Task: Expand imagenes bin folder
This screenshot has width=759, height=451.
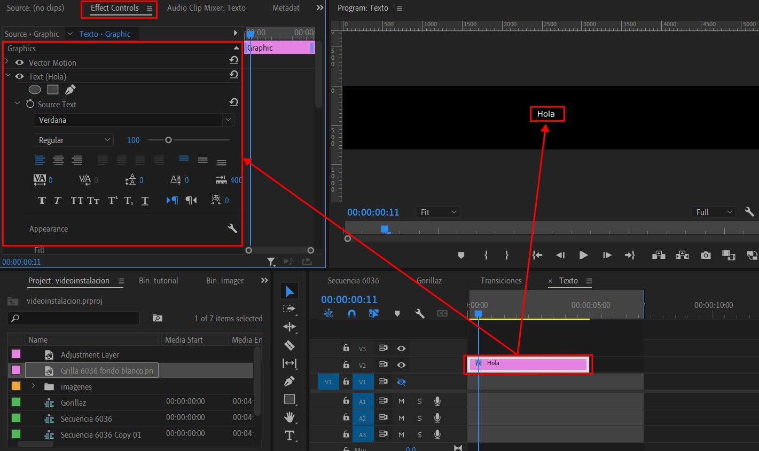Action: [33, 386]
